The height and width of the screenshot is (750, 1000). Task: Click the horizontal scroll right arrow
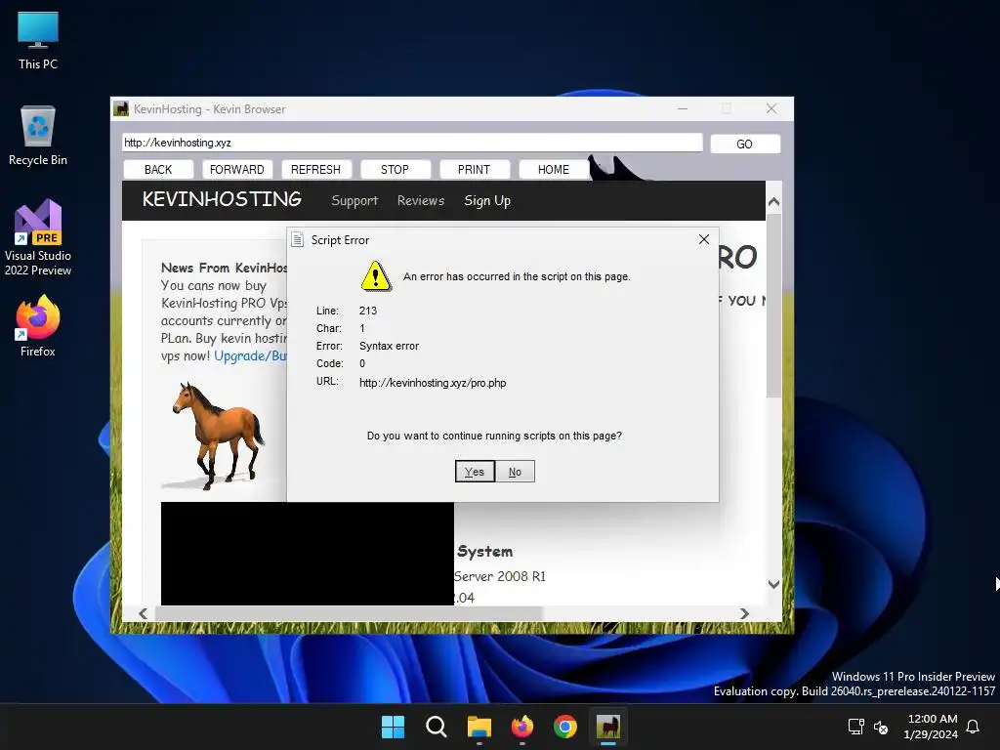(744, 613)
